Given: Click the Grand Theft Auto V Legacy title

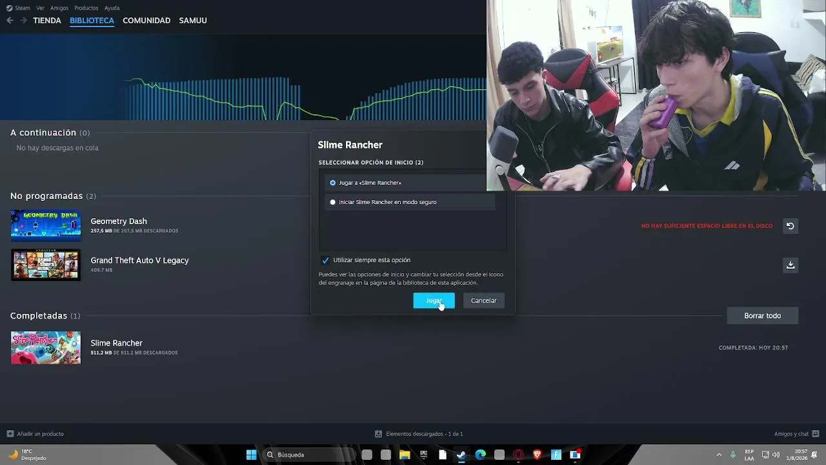Looking at the screenshot, I should tap(139, 260).
